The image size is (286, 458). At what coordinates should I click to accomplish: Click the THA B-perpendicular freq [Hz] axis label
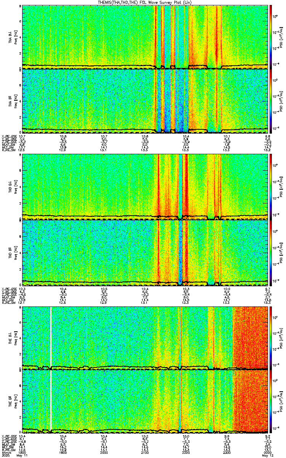[15, 37]
